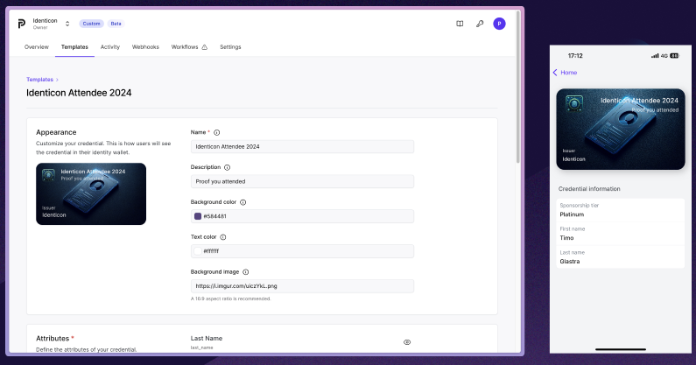Expand the Identicon project switcher
The height and width of the screenshot is (365, 696).
(x=67, y=24)
